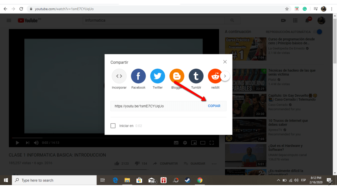This screenshot has width=337, height=189.
Task: Open the YouTube apps grid icon
Action: pos(295,20)
